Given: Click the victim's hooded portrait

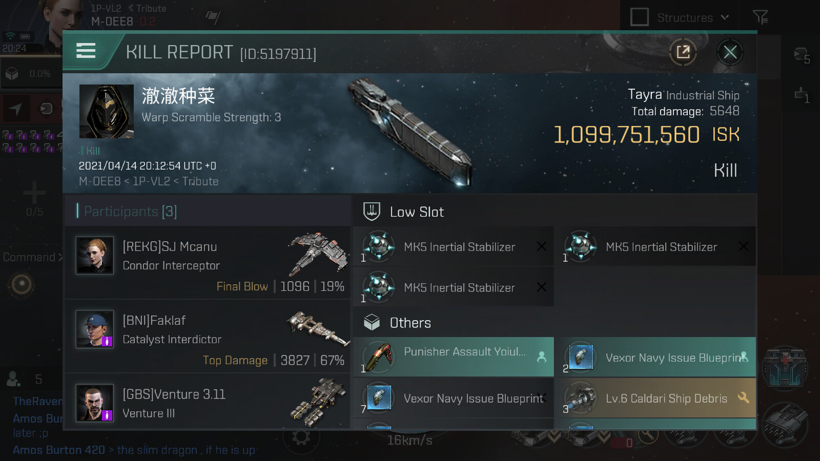Looking at the screenshot, I should point(107,111).
